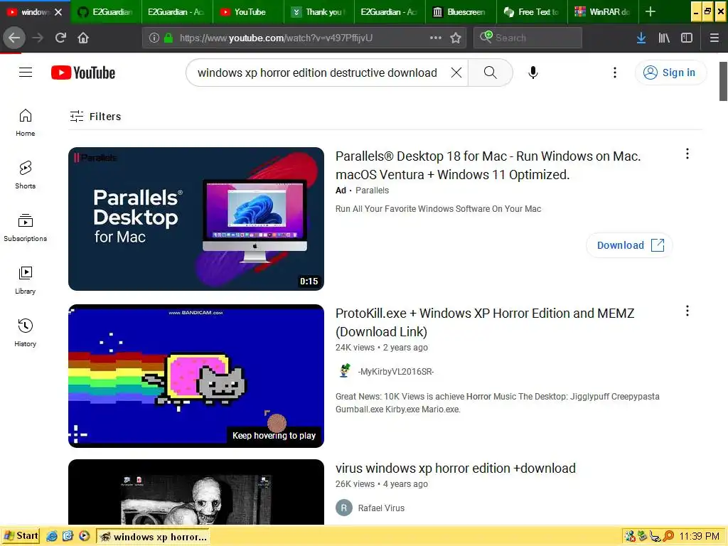Viewport: 728px width, 546px height.
Task: Open Home in YouTube sidebar
Action: (x=26, y=122)
